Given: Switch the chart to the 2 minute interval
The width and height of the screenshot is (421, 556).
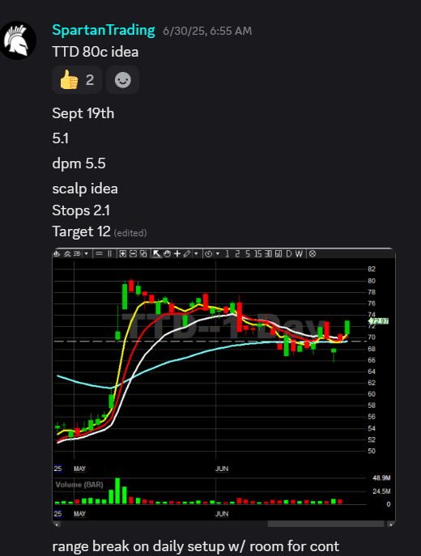Looking at the screenshot, I should [237, 254].
